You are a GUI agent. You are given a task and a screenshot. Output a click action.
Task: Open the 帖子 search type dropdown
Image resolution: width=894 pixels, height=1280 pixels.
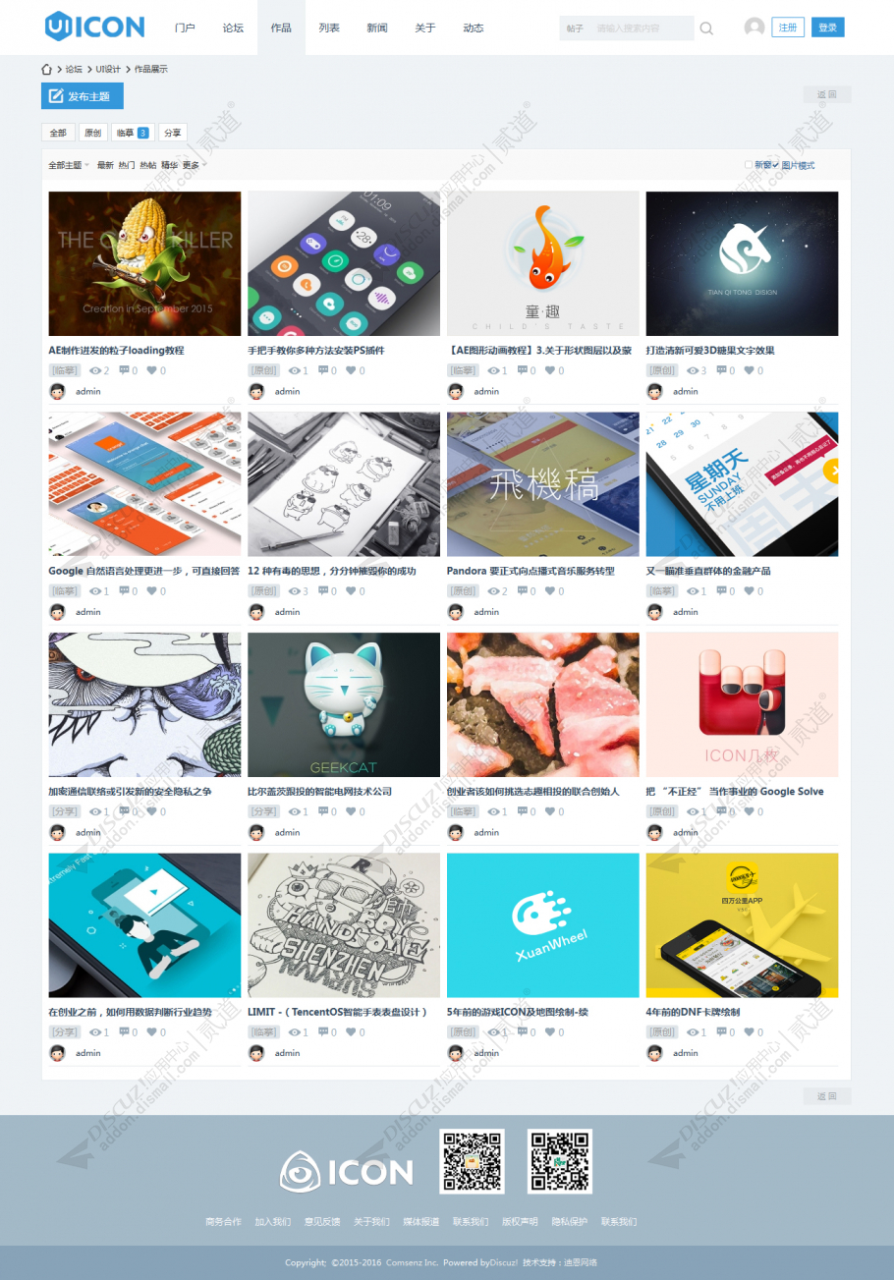576,28
